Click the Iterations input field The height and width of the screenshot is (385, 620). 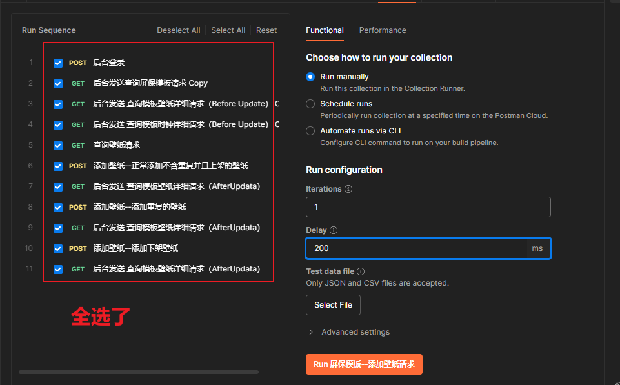(428, 207)
